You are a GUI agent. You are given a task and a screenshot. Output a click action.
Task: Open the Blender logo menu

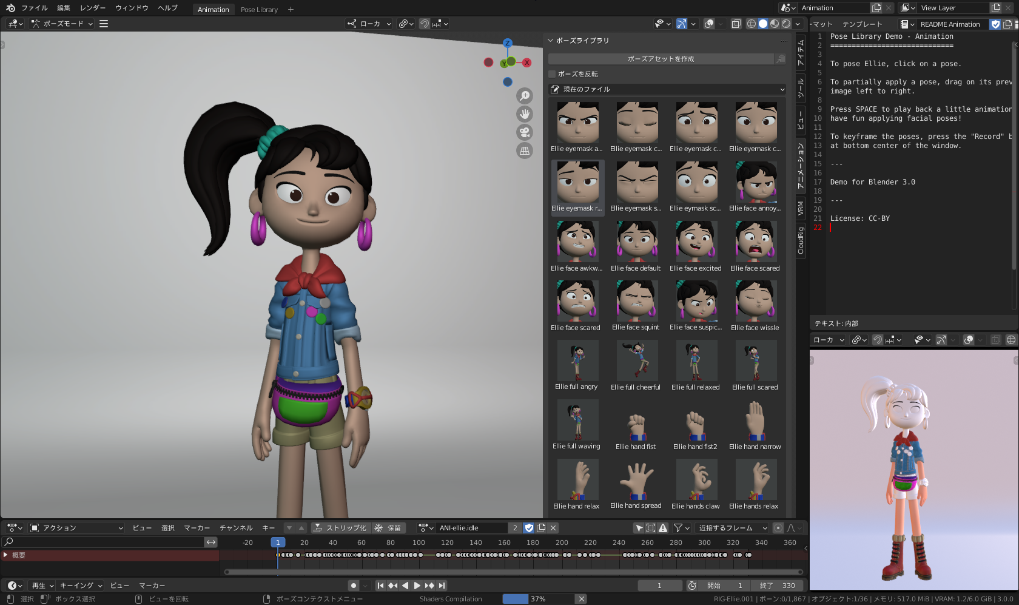click(10, 8)
